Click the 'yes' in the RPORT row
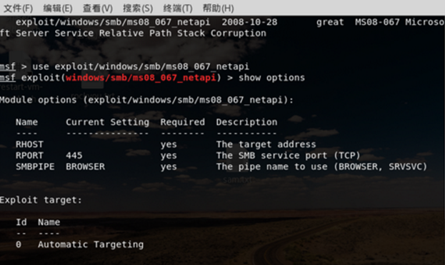The width and height of the screenshot is (445, 265). 169,156
